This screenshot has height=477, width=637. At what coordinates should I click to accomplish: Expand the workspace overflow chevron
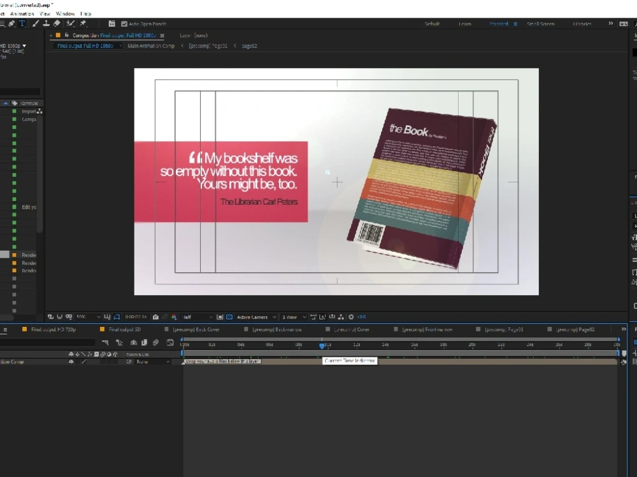pyautogui.click(x=611, y=24)
